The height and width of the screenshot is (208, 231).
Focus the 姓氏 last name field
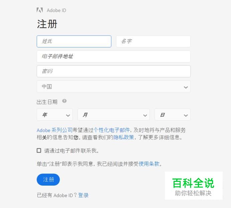point(74,41)
